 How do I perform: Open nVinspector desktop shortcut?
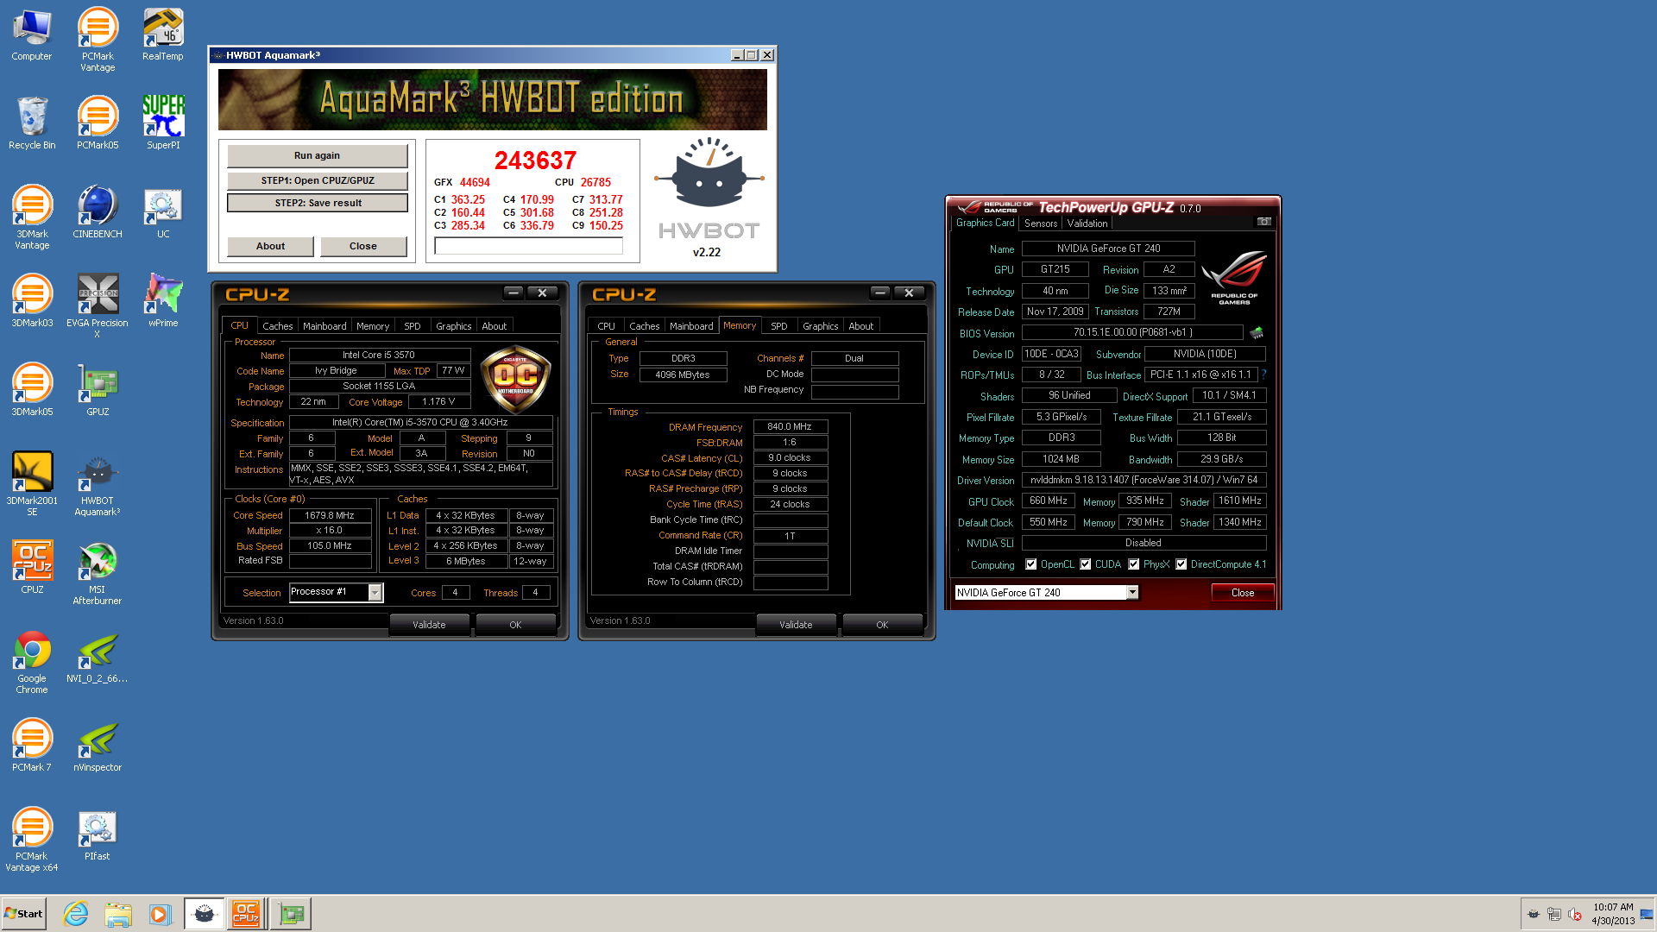98,746
